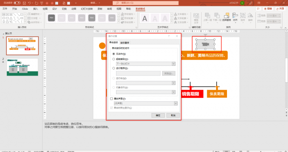Click the comments speech bubble icon
Image resolution: width=288 pixels, height=152 pixels.
pyautogui.click(x=258, y=8)
